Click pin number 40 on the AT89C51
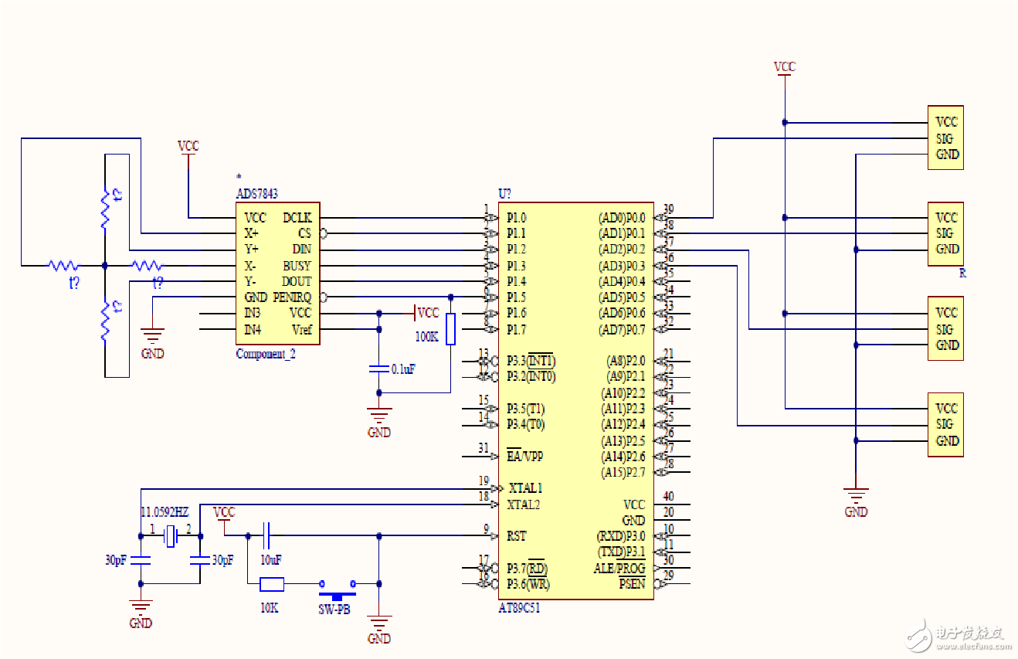Screen dimensions: 1018x659 (669, 497)
